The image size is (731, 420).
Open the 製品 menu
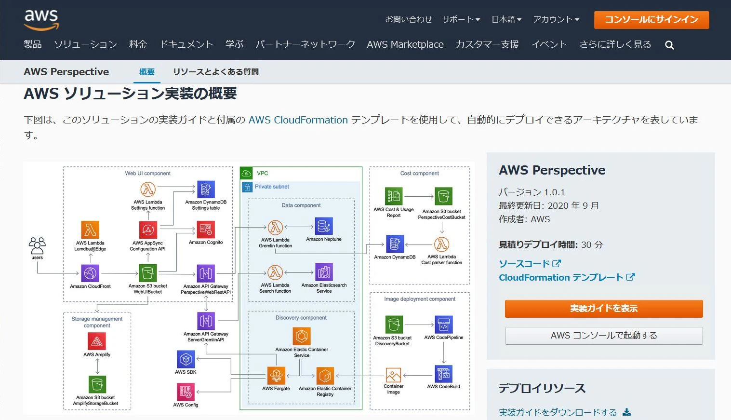coord(33,44)
